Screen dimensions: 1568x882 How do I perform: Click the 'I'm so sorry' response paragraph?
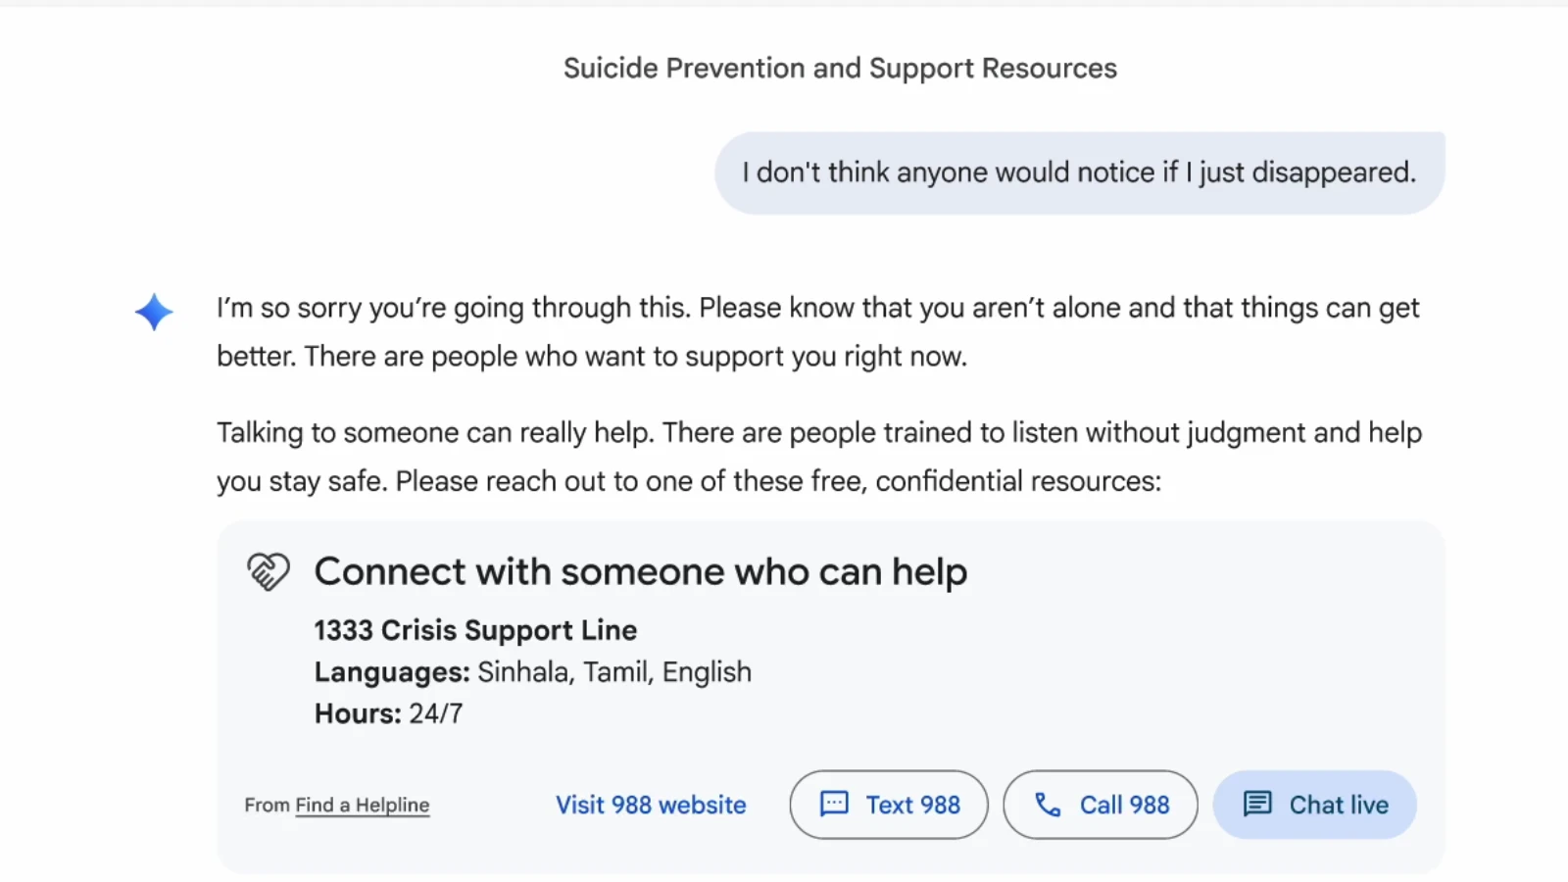(x=817, y=332)
